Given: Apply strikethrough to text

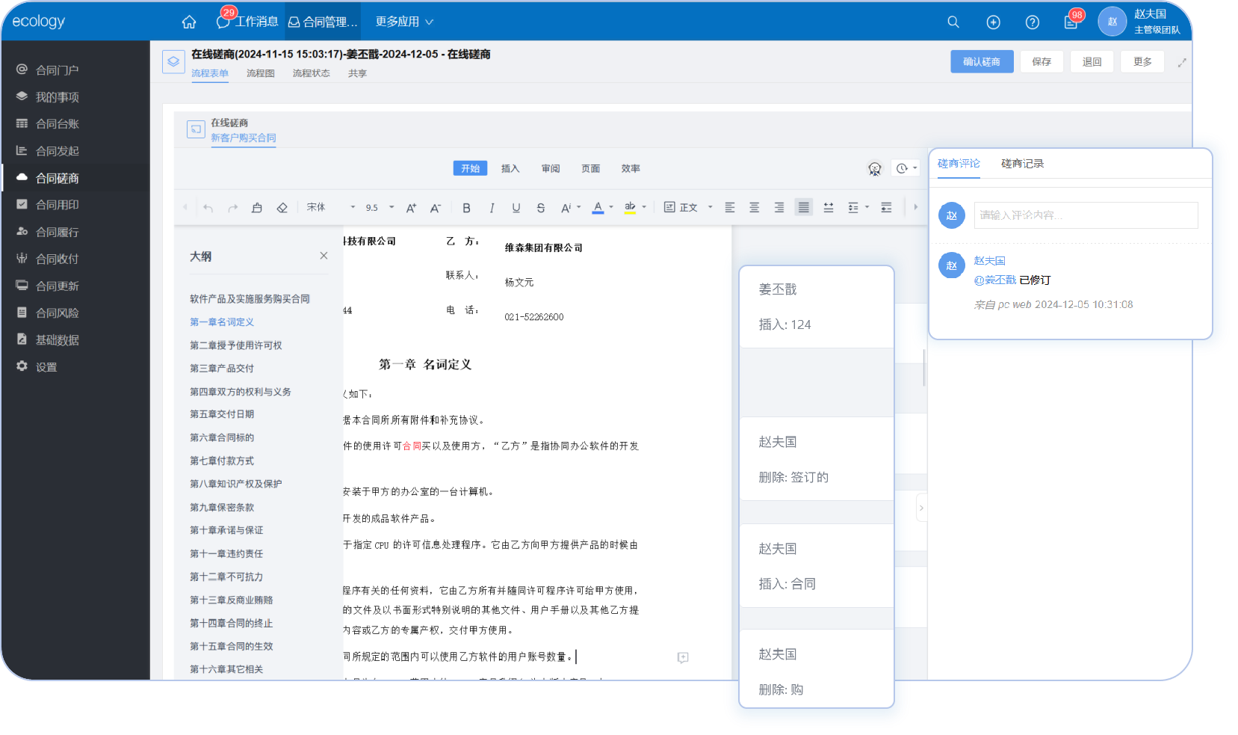Looking at the screenshot, I should 541,208.
